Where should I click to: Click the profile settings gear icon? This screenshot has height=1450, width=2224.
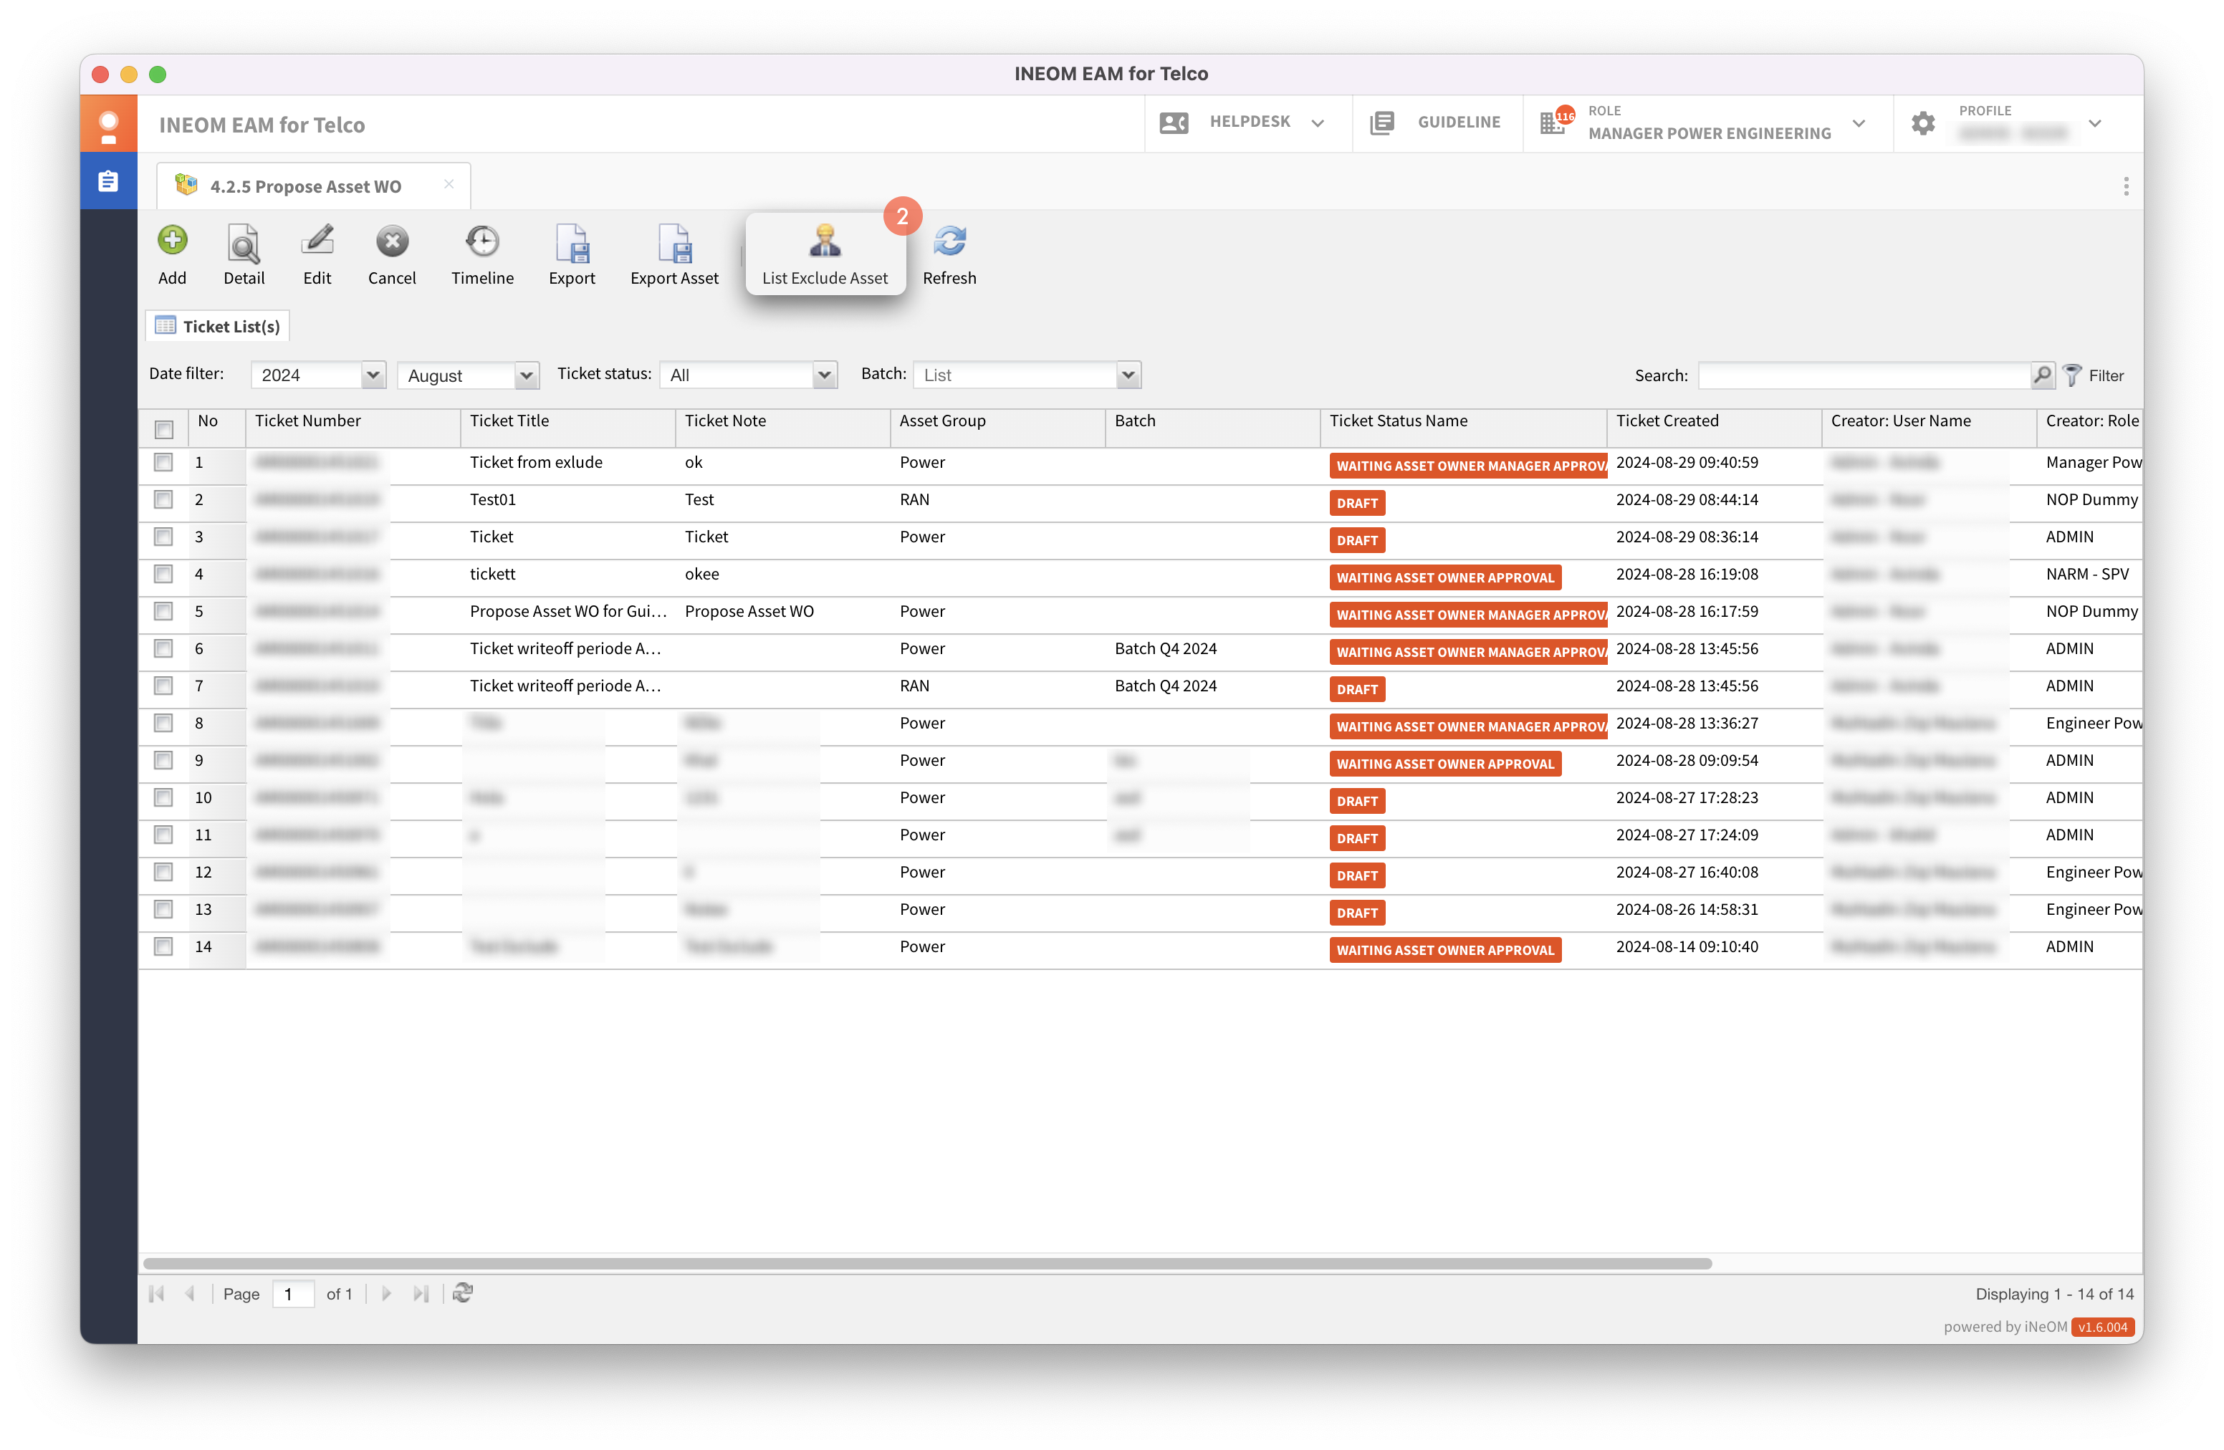point(1922,123)
